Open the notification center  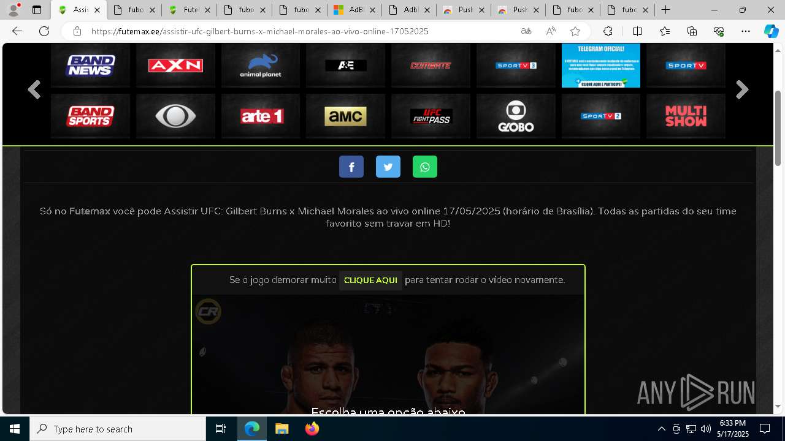click(765, 429)
